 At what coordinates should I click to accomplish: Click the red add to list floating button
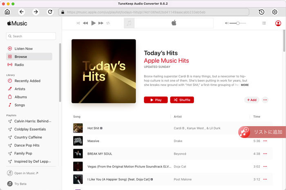262,132
